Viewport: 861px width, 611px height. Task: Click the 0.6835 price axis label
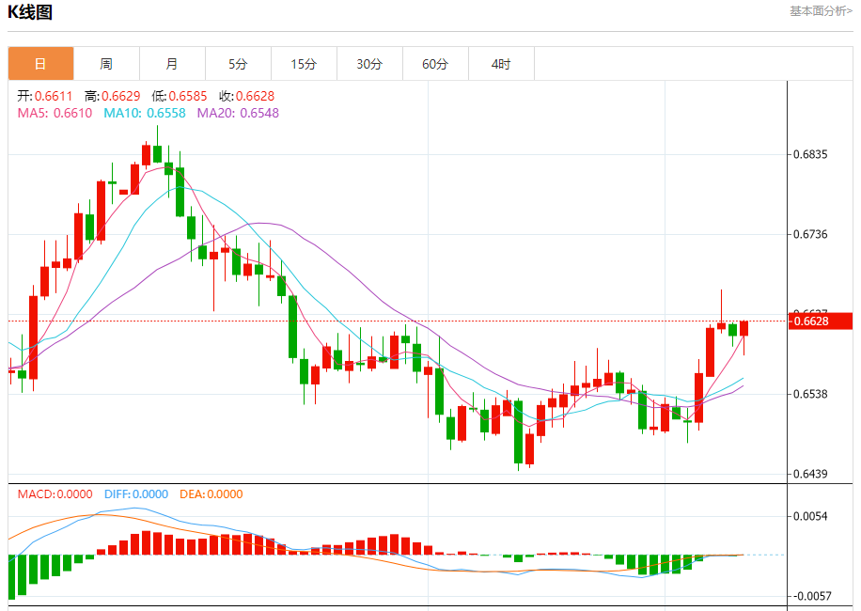tap(810, 154)
